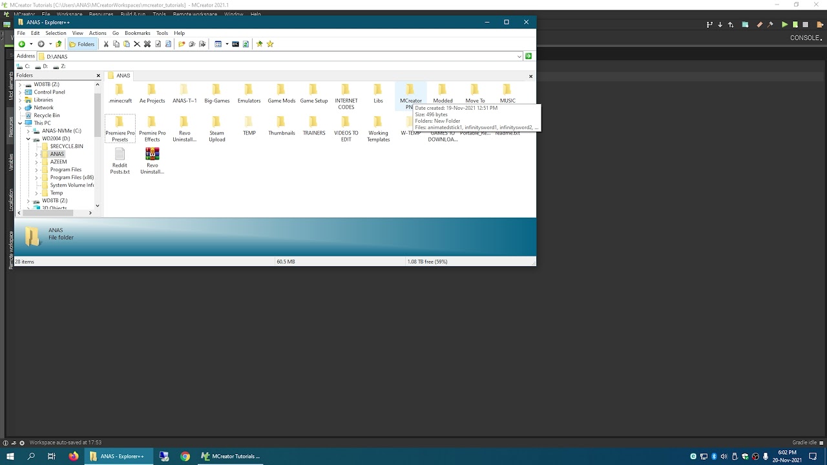The width and height of the screenshot is (827, 465).
Task: Open the Views dropdown arrow
Action: click(226, 44)
